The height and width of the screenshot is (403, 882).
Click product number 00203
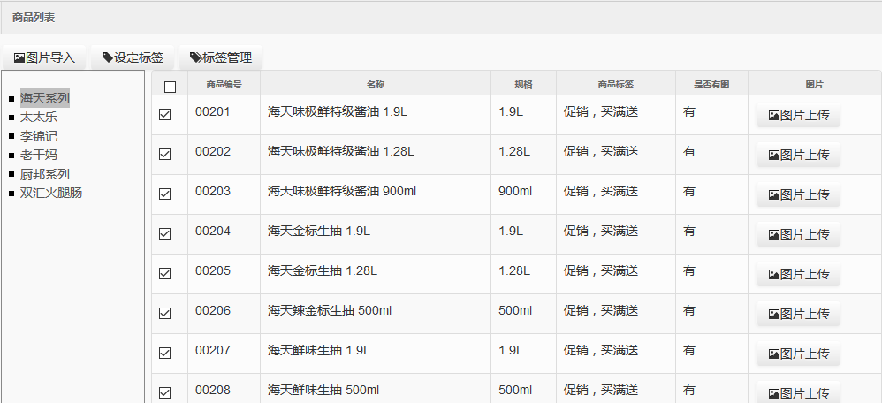[x=213, y=192]
